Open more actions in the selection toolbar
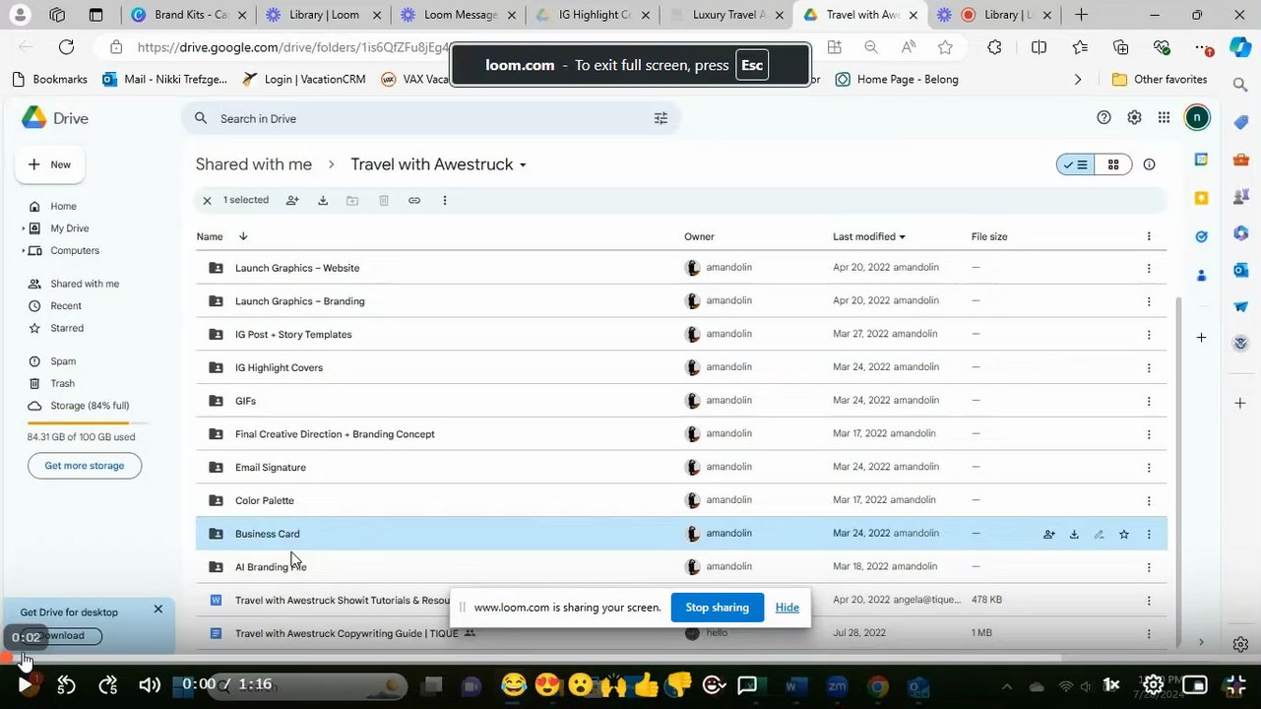Screen dimensions: 1261x709 point(445,201)
